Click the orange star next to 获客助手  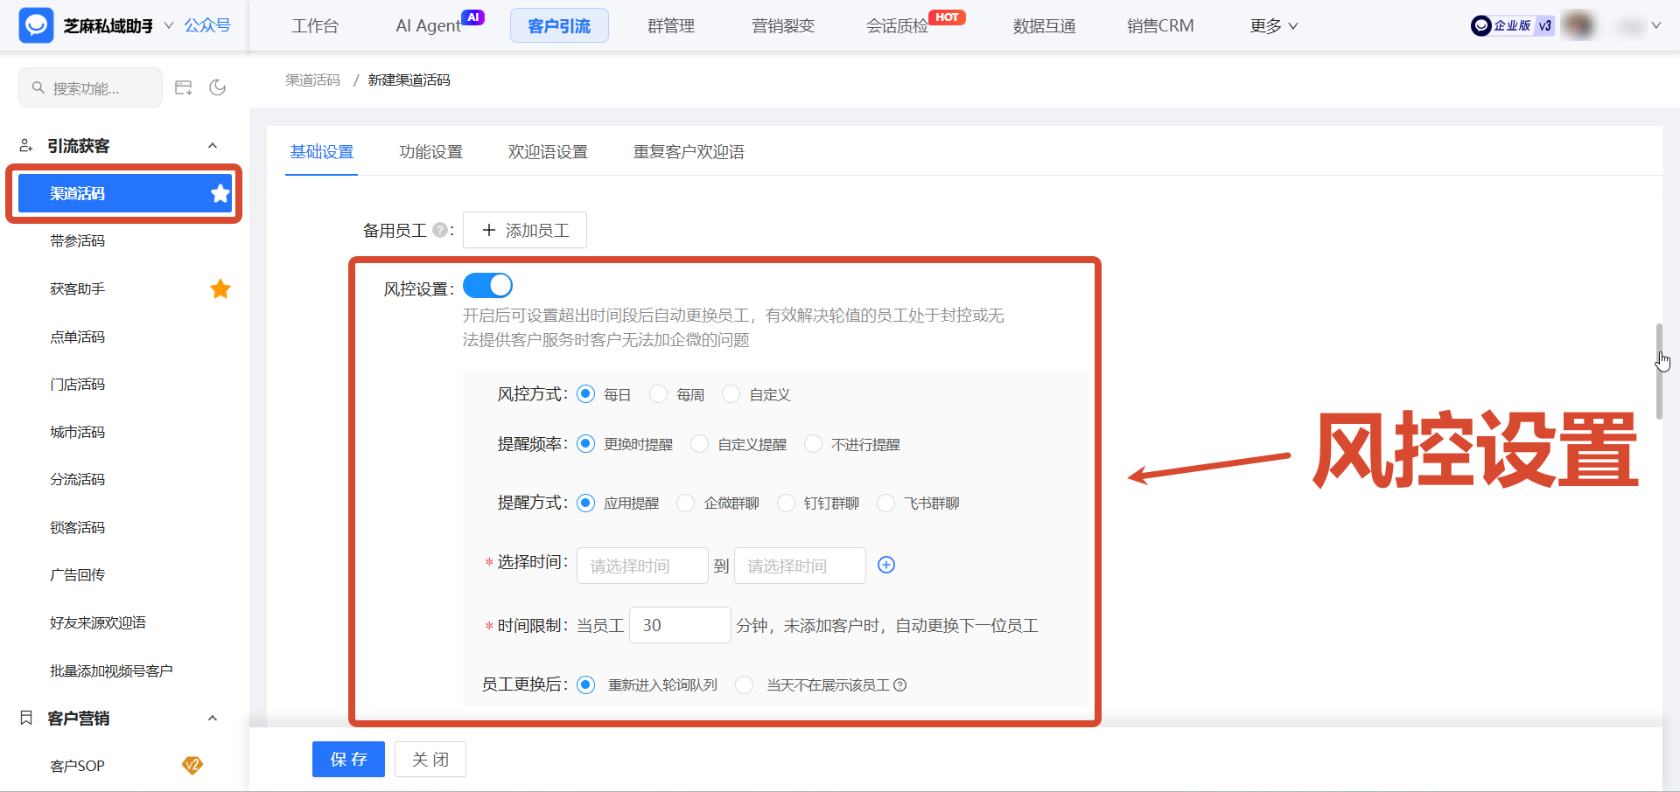[x=220, y=288]
